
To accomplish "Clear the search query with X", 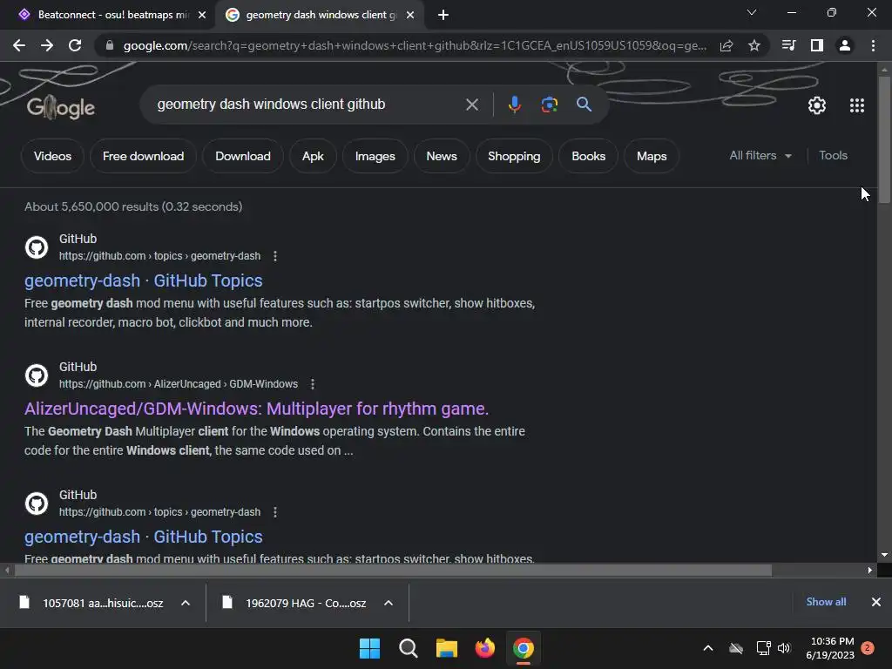I will [x=471, y=105].
